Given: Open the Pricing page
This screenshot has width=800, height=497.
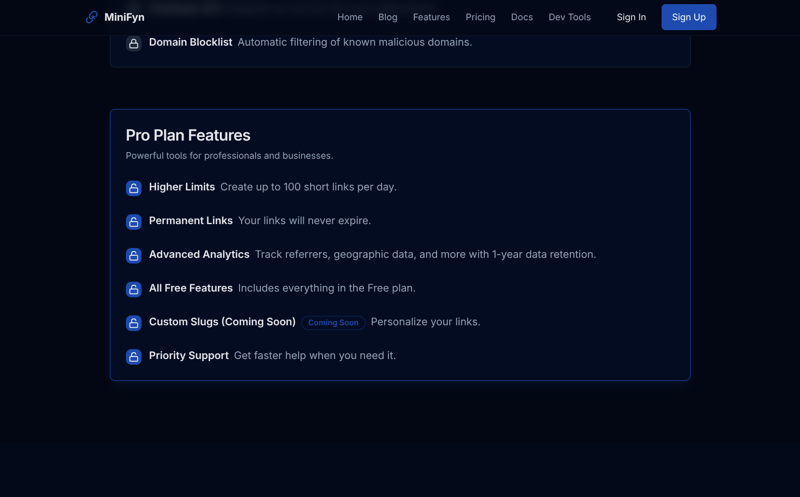Looking at the screenshot, I should point(481,17).
